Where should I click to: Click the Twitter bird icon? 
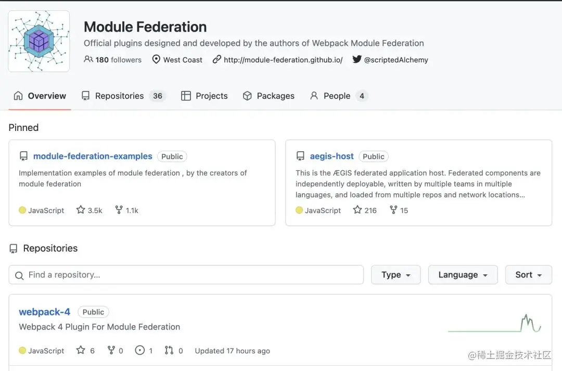pos(357,59)
